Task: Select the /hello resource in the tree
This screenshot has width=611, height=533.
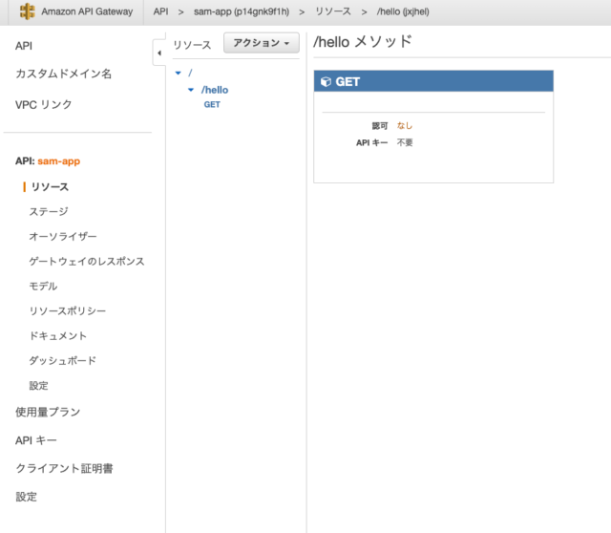Action: (215, 90)
